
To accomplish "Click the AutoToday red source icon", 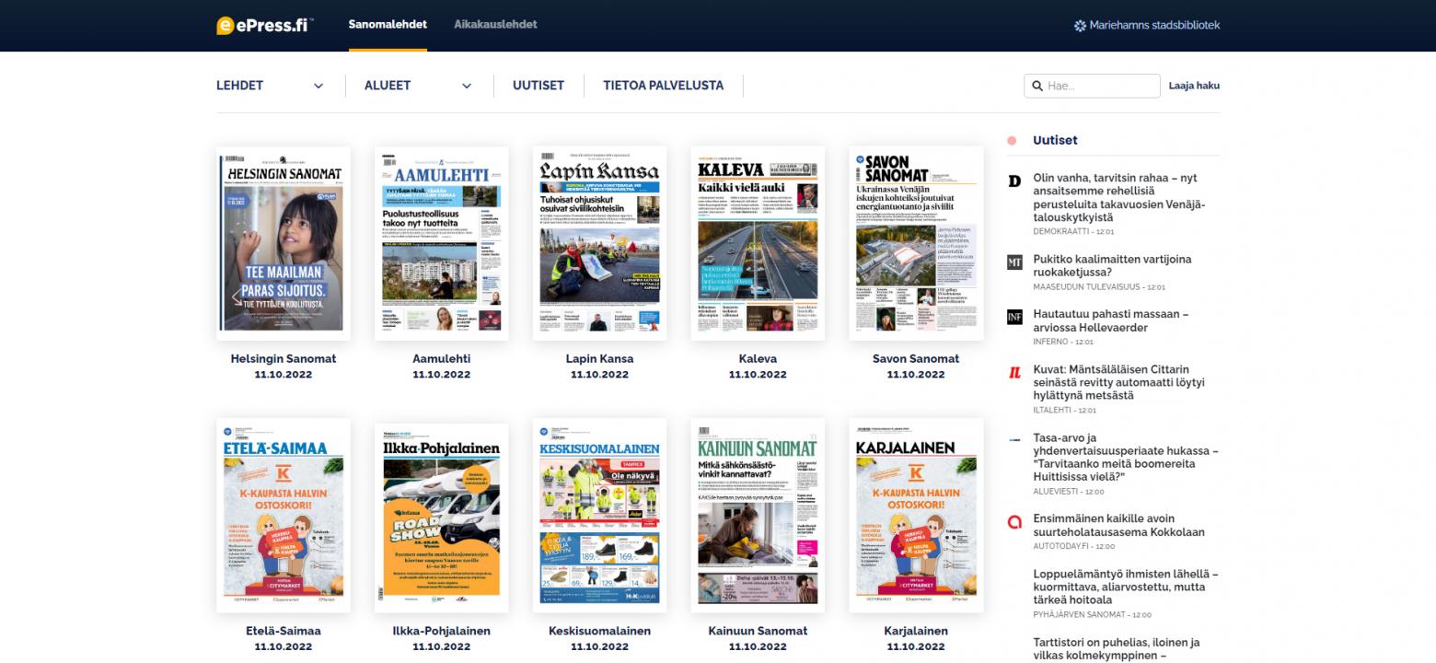I will coord(1014,521).
